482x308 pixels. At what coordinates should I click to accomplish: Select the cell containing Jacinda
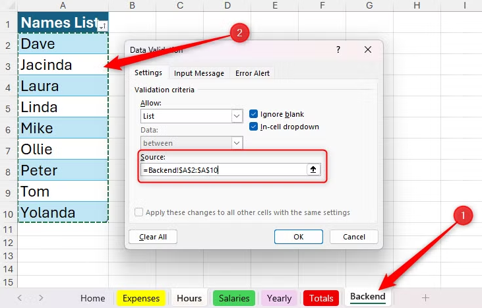click(x=63, y=65)
